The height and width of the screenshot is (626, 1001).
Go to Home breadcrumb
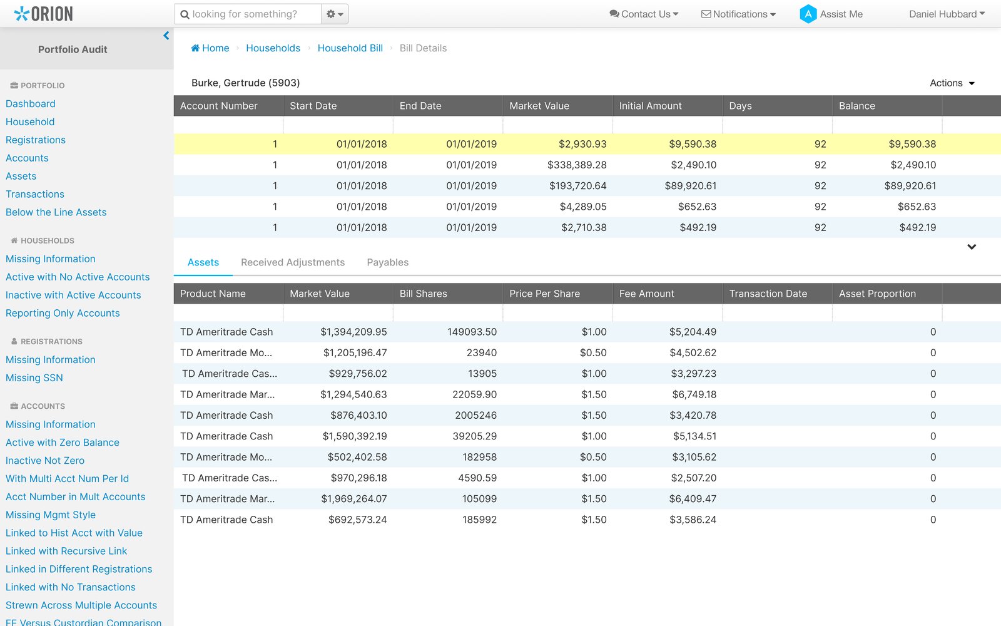210,48
